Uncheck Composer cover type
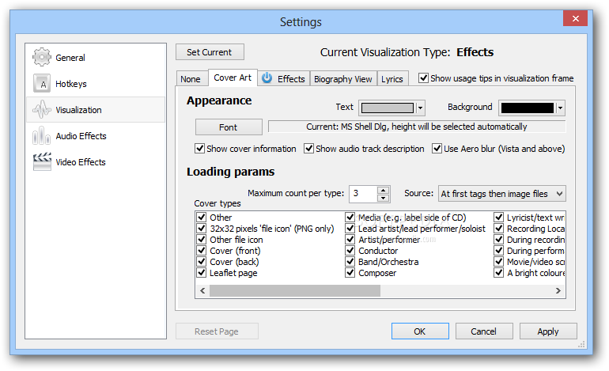The height and width of the screenshot is (371, 609). 350,273
